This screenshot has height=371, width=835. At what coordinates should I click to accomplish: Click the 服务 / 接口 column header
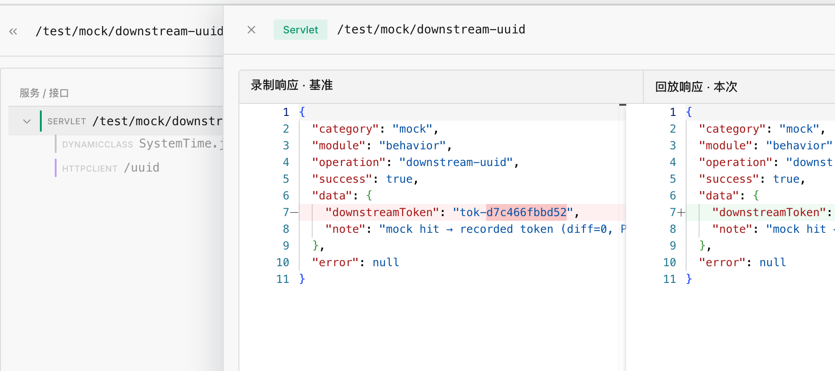point(44,93)
